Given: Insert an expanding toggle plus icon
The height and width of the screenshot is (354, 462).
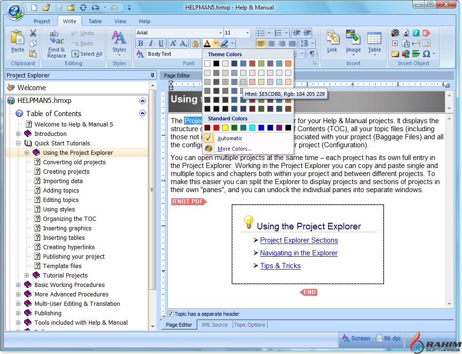Looking at the screenshot, I should 395,43.
